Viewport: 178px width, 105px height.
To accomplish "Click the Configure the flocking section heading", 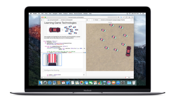I will tap(52, 70).
